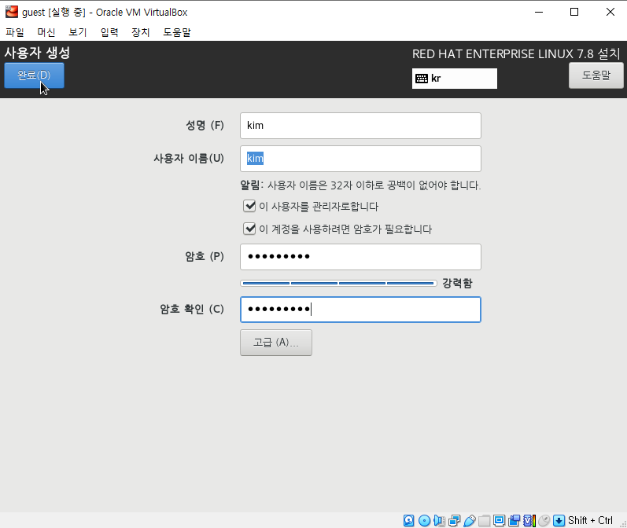The width and height of the screenshot is (627, 528).
Task: Click the 강력함 strength label
Action: [x=457, y=283]
